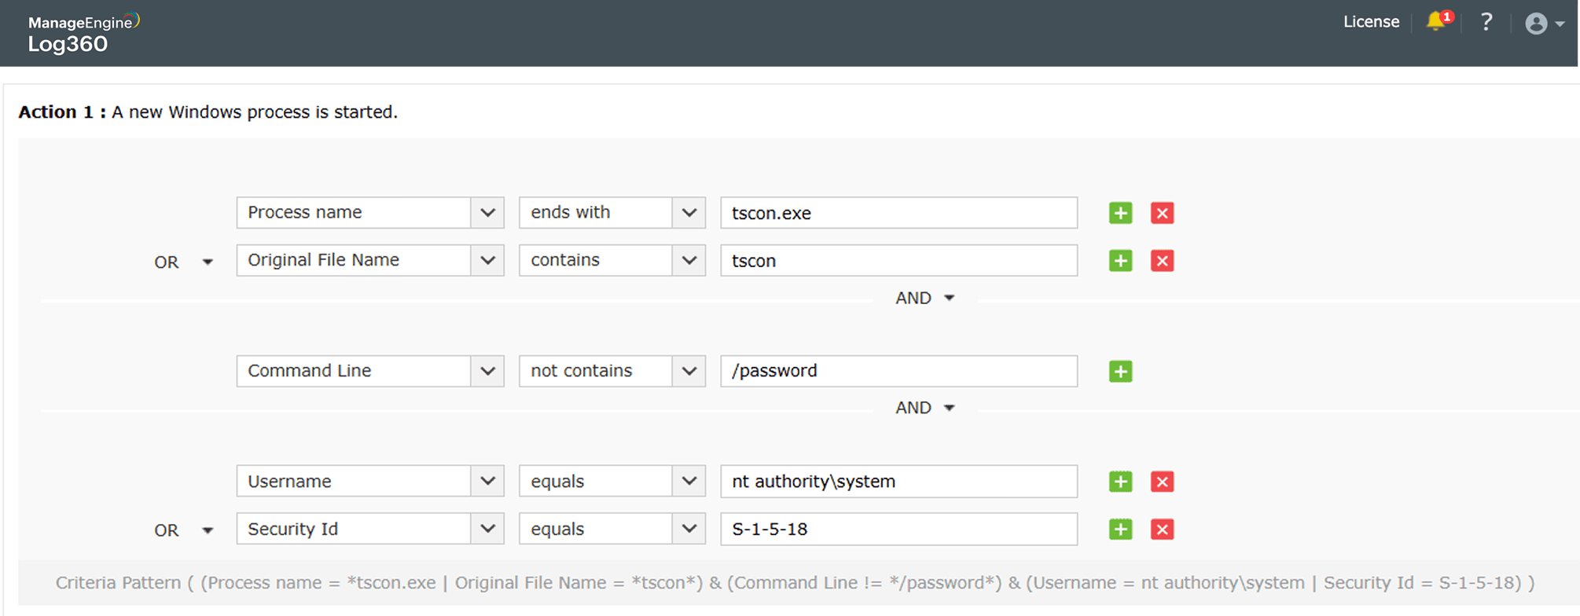Remove the Original File Name criterion

pyautogui.click(x=1162, y=261)
